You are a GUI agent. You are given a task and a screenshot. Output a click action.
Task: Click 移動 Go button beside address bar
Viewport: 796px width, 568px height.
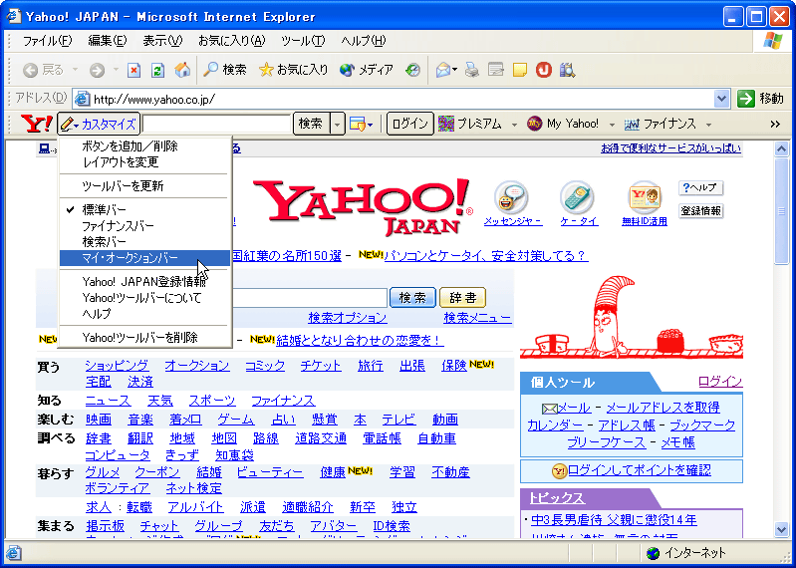coord(760,99)
